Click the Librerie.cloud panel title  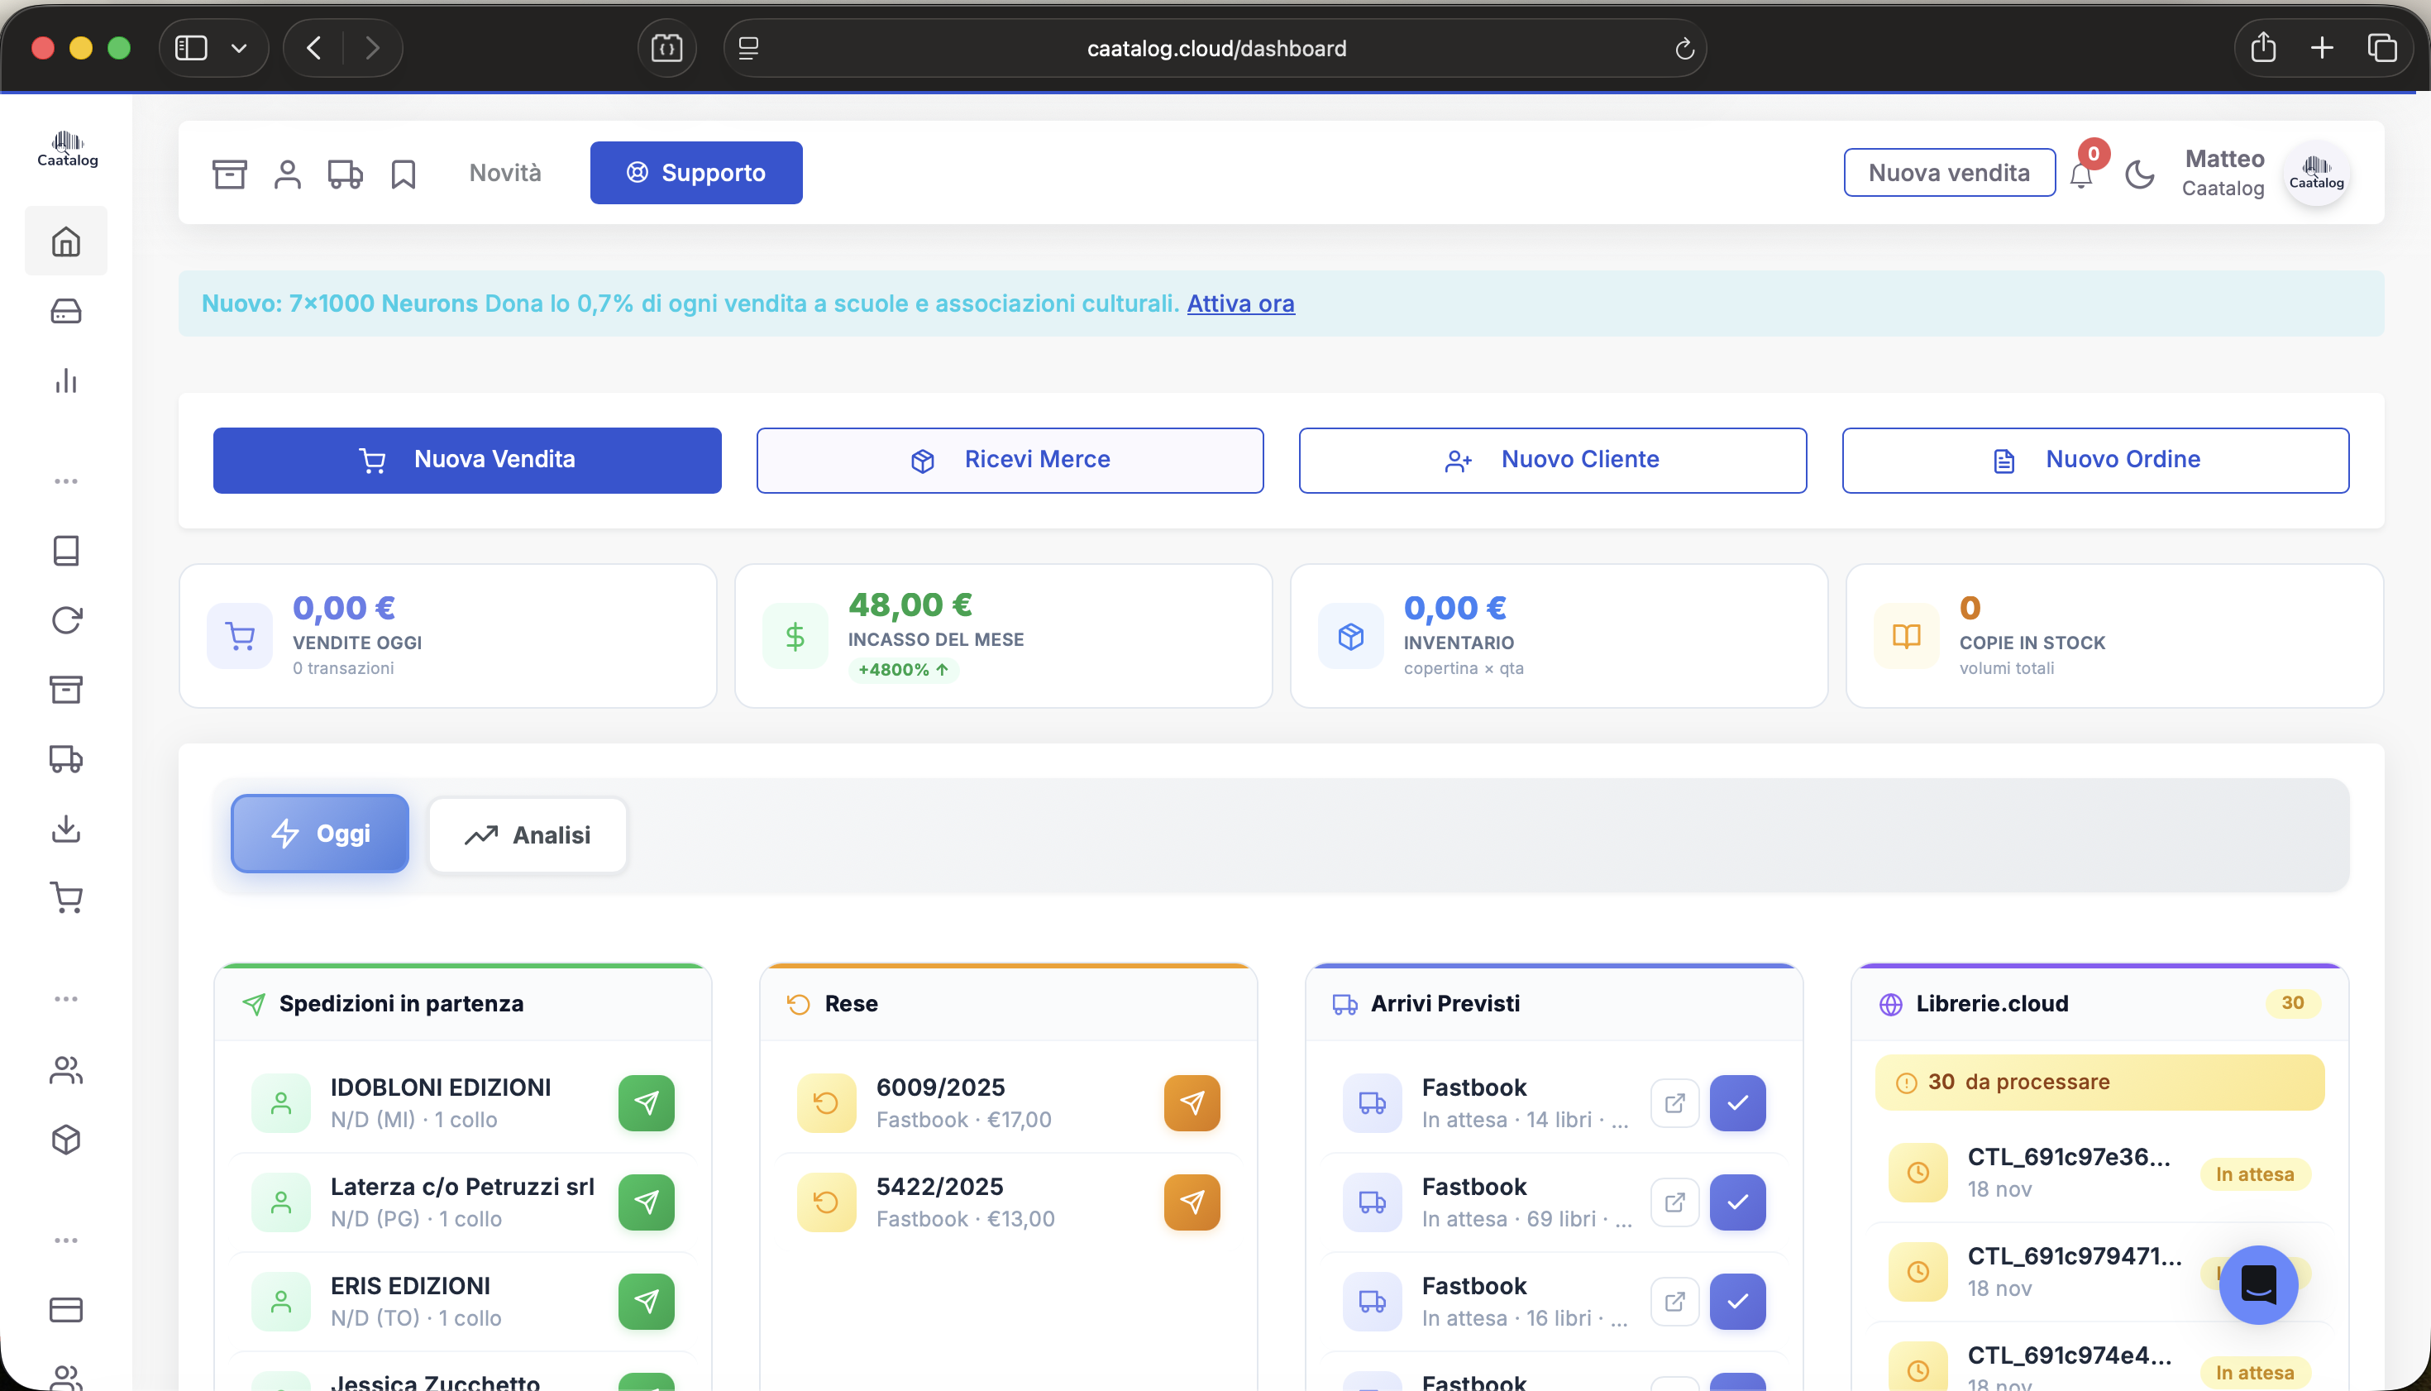pyautogui.click(x=1993, y=1003)
